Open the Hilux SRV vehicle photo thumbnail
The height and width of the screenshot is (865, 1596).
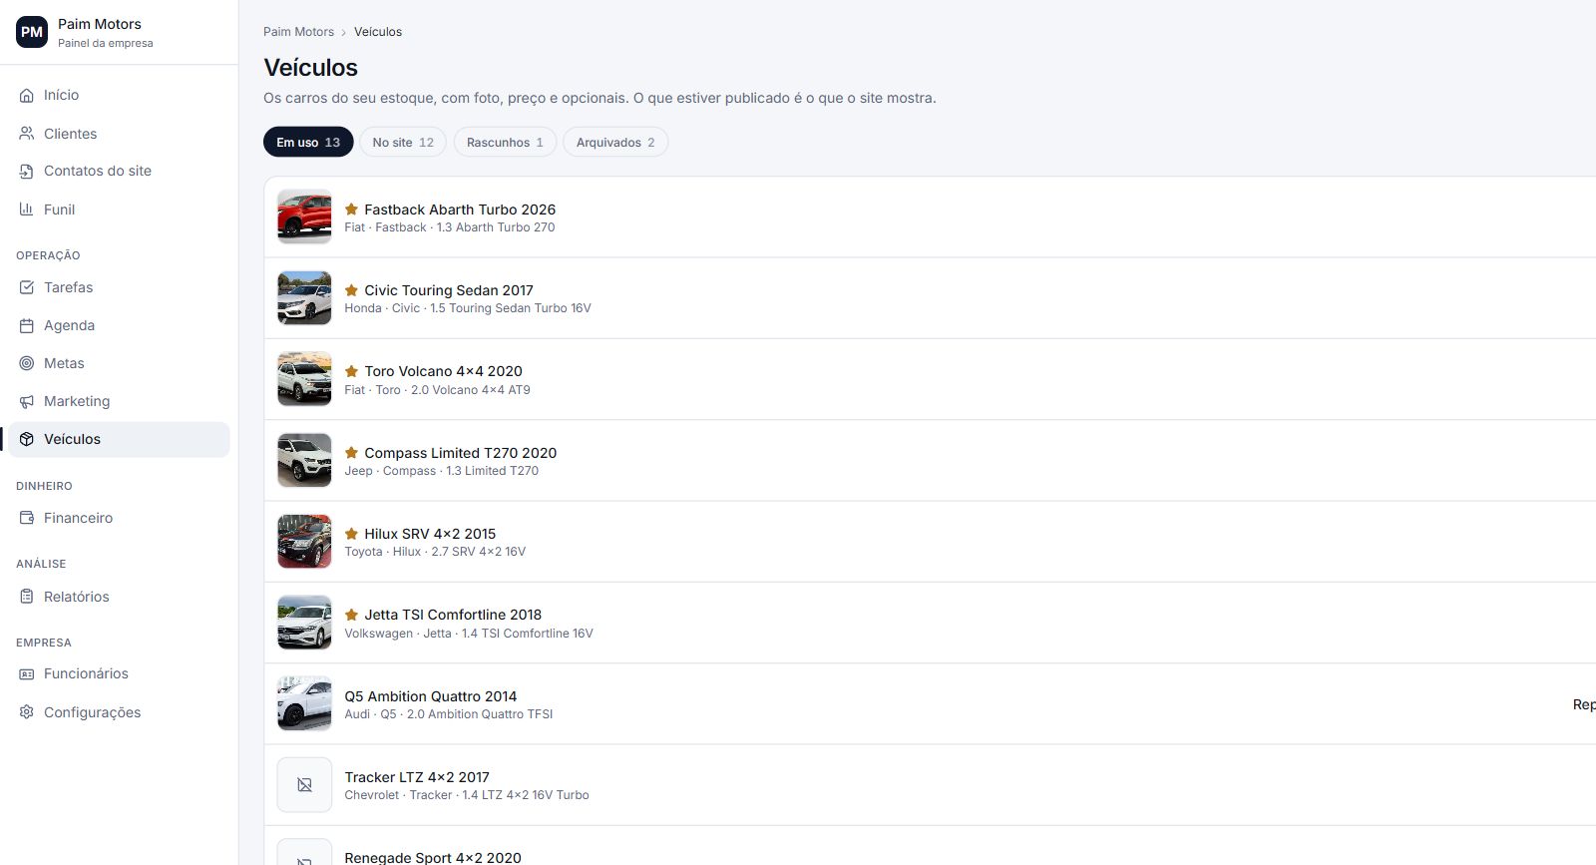click(304, 542)
